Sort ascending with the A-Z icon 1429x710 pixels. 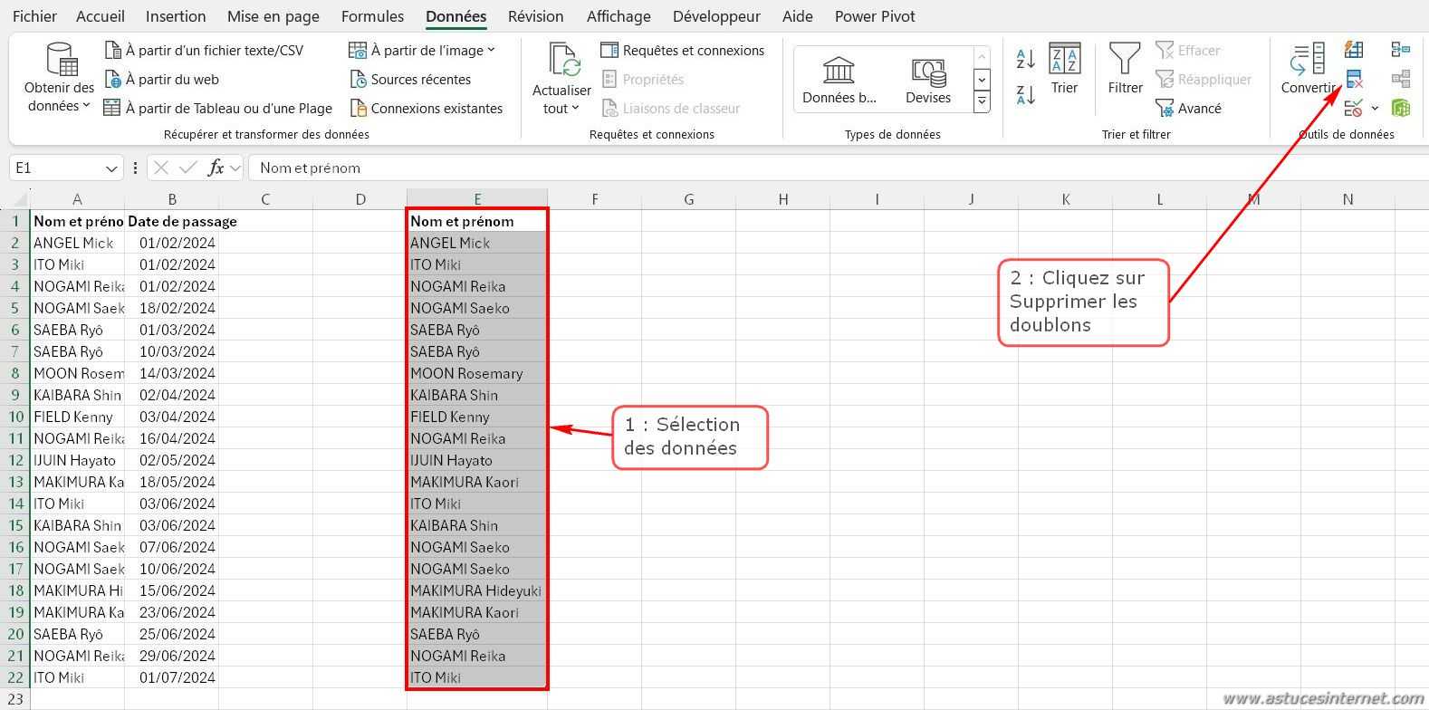(1025, 60)
